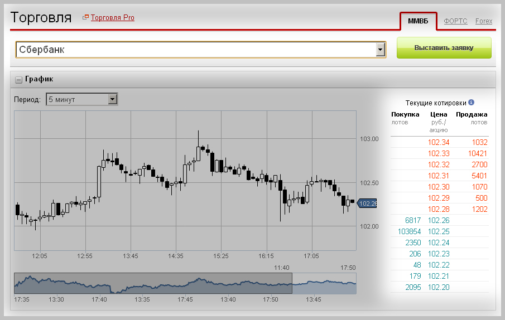This screenshot has width=505, height=320.
Task: Click the sell price 102.28
Action: click(x=439, y=210)
